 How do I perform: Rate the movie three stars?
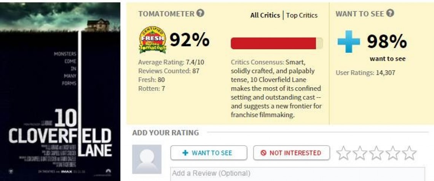click(376, 153)
